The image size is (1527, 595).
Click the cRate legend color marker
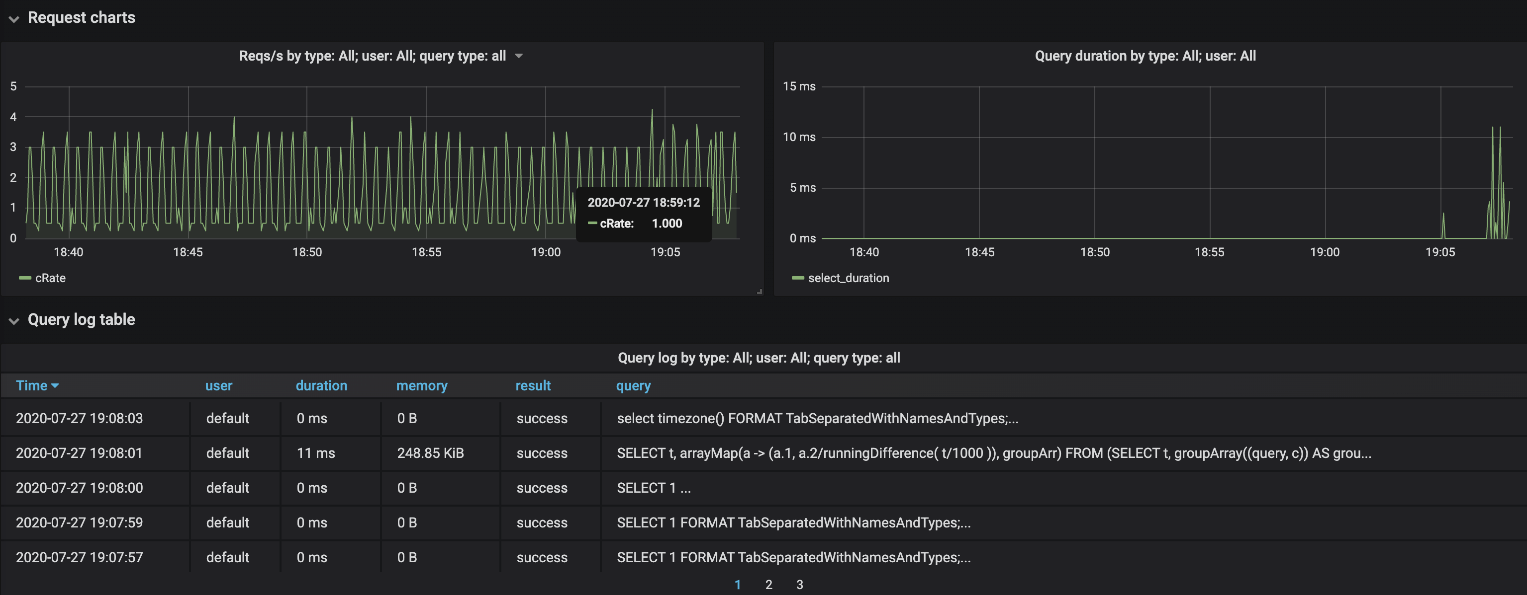[24, 278]
